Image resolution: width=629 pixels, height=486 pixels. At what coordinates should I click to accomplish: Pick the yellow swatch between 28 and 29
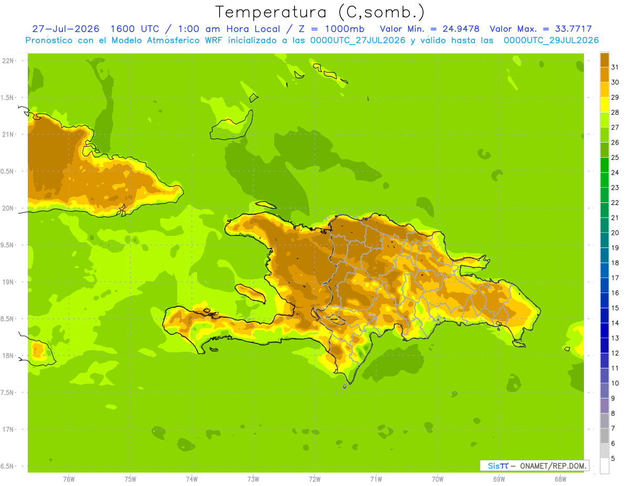pos(604,105)
